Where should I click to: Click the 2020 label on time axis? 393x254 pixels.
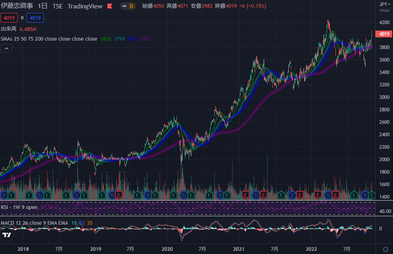pos(167,249)
